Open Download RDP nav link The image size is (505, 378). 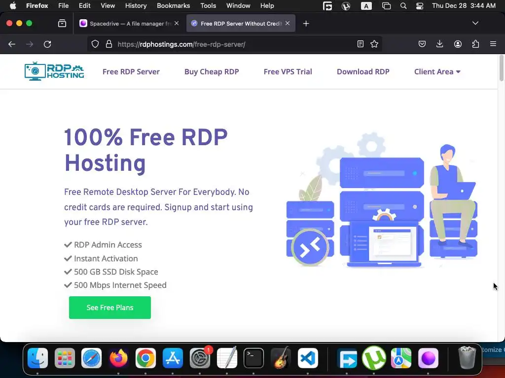coord(363,72)
